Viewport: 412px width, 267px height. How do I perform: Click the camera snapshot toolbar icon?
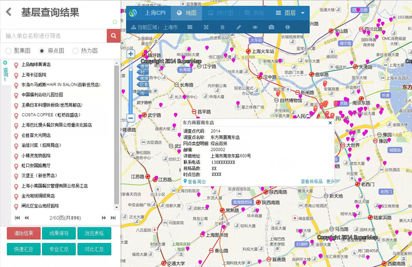[x=271, y=27]
